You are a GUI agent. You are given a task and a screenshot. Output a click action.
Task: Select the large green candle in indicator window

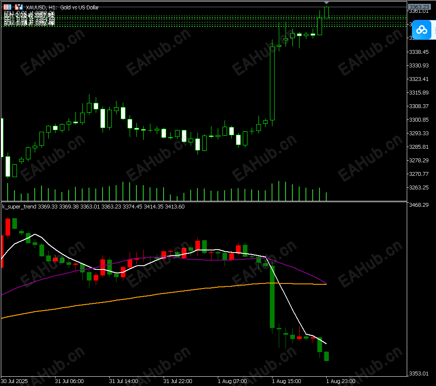pos(272,297)
